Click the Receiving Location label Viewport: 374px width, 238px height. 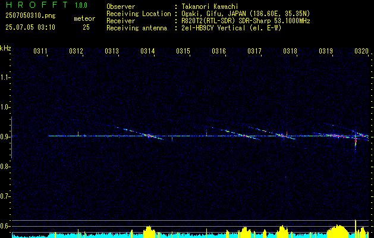[x=139, y=14]
